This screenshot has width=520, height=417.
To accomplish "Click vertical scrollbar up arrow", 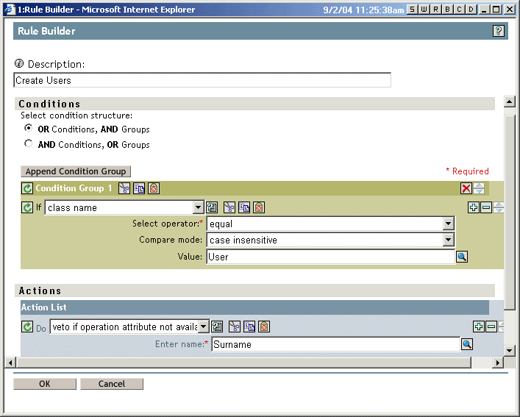I will [510, 101].
